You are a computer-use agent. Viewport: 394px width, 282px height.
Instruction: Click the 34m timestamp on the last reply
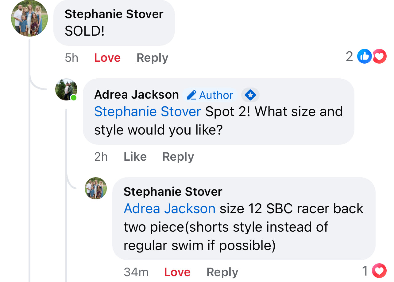pyautogui.click(x=136, y=272)
